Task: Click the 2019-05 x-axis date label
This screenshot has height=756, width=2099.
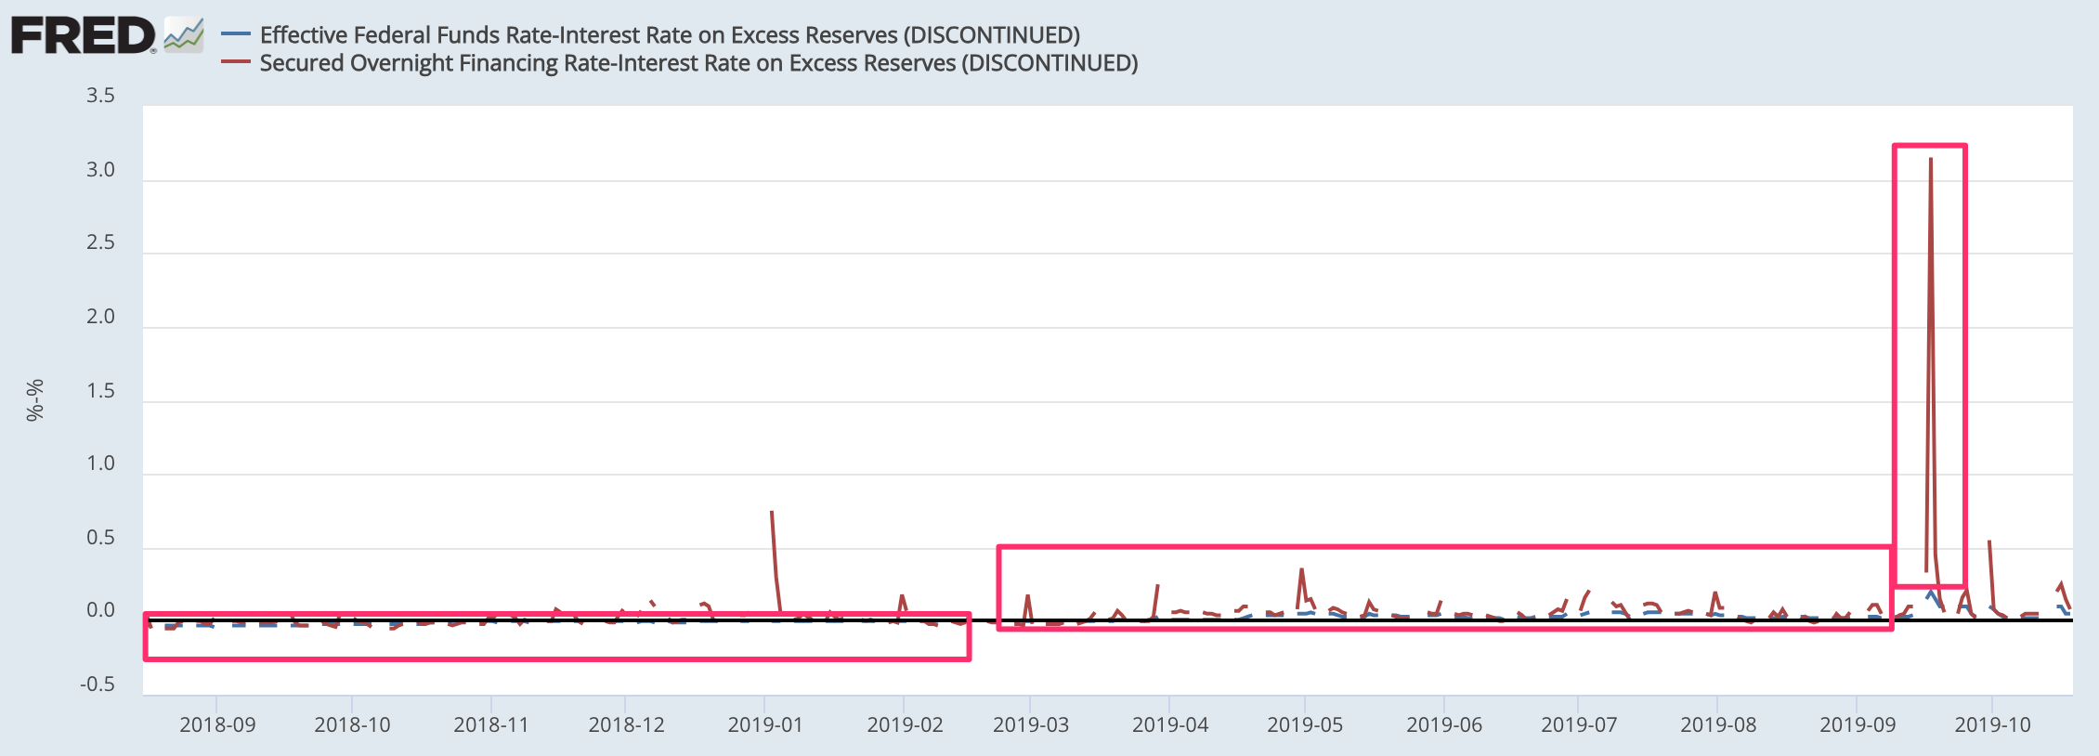Action: click(1305, 725)
